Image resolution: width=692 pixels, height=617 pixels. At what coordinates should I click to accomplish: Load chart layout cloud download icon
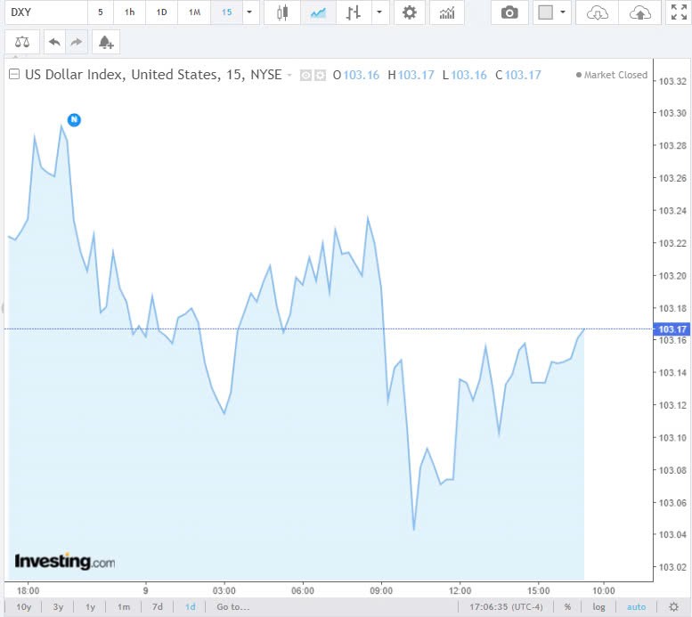(597, 12)
